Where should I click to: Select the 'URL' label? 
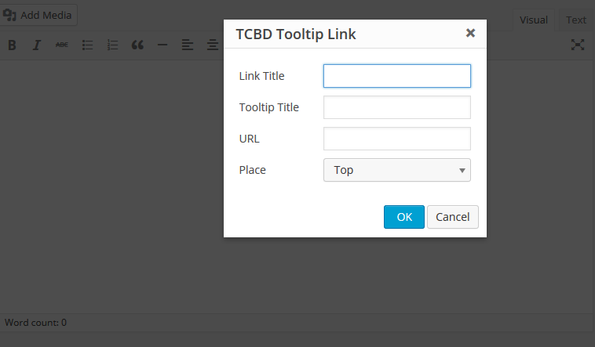[x=250, y=139]
